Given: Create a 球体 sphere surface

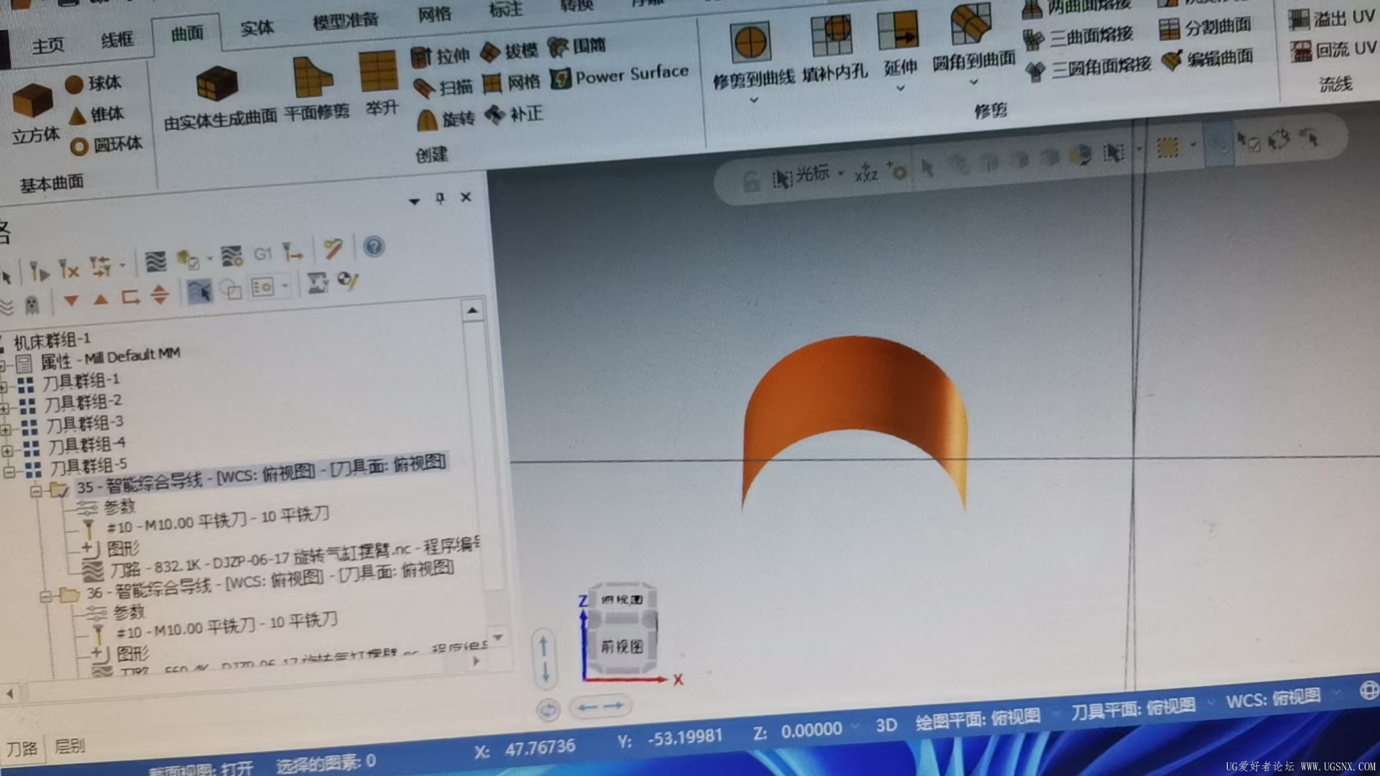Looking at the screenshot, I should tap(93, 83).
